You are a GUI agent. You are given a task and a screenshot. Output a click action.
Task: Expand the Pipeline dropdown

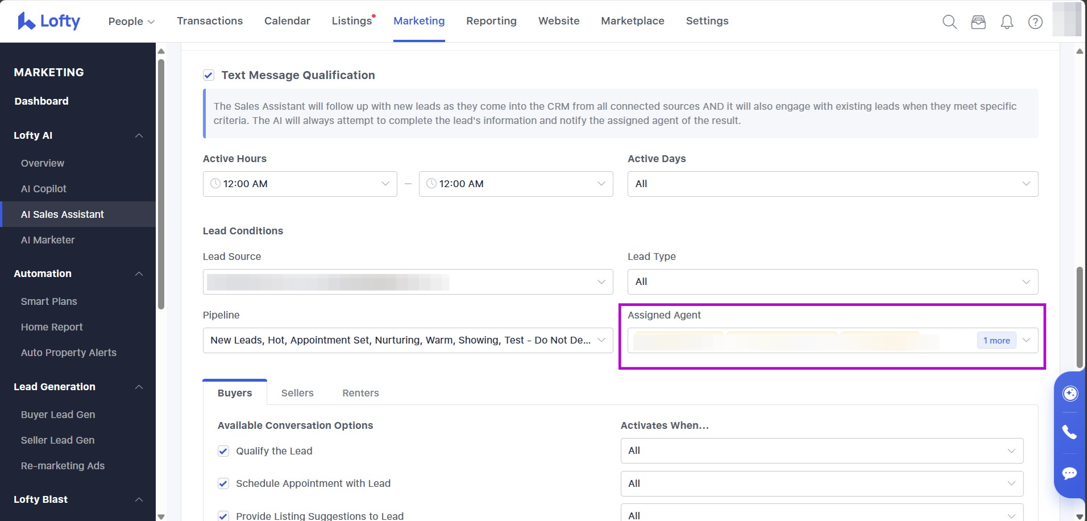point(408,340)
